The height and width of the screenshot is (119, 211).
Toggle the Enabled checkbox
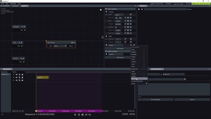point(116,27)
